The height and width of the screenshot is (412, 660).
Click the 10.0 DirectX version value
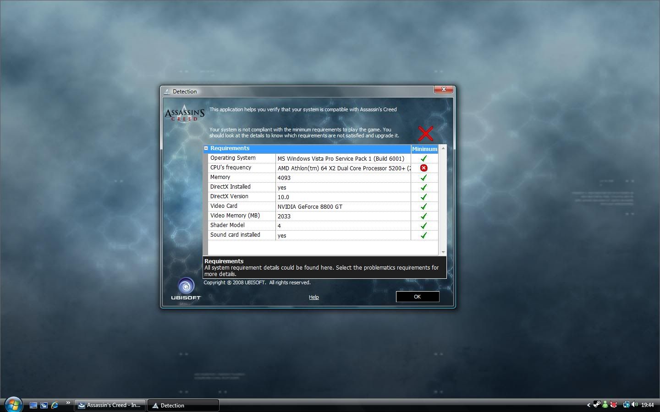click(283, 197)
